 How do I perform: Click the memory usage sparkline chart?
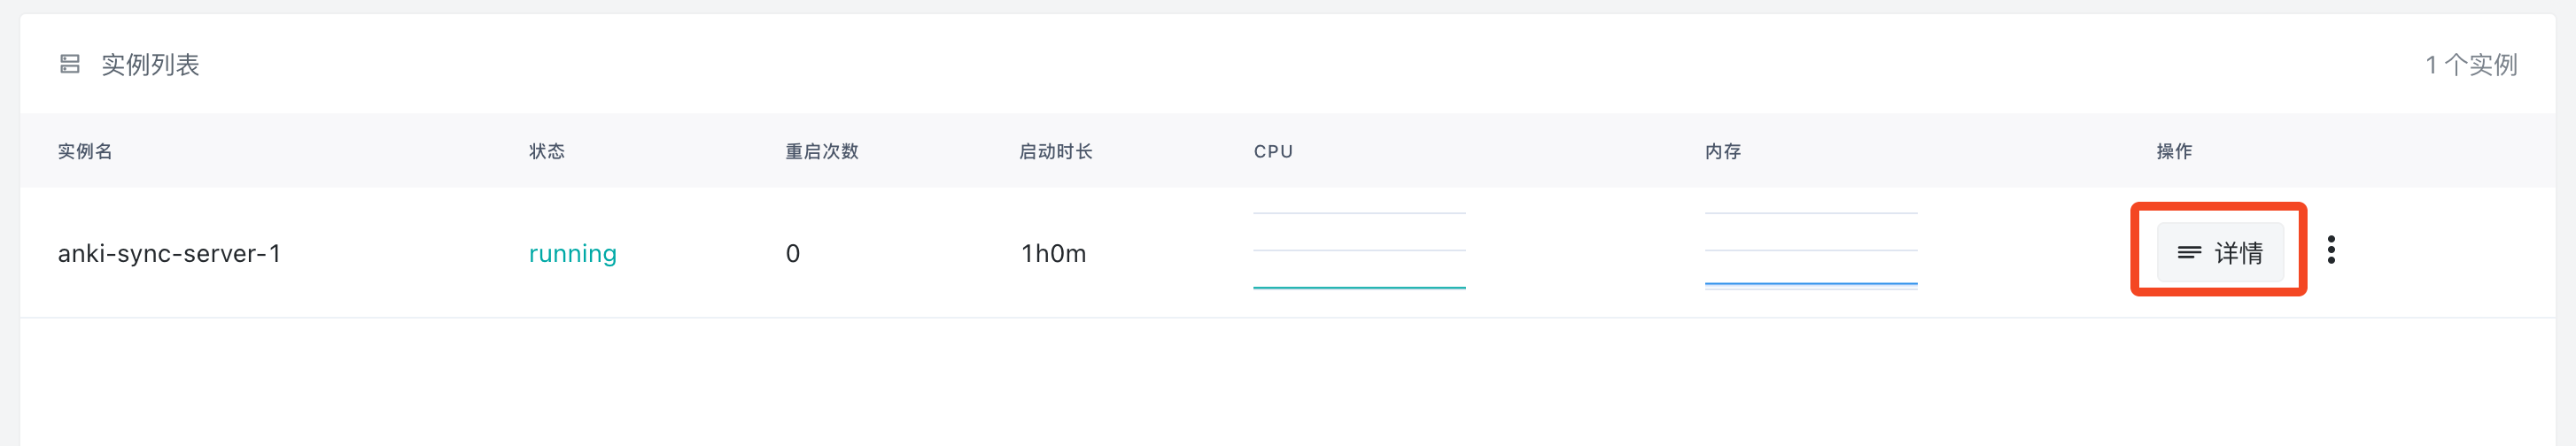1811,251
